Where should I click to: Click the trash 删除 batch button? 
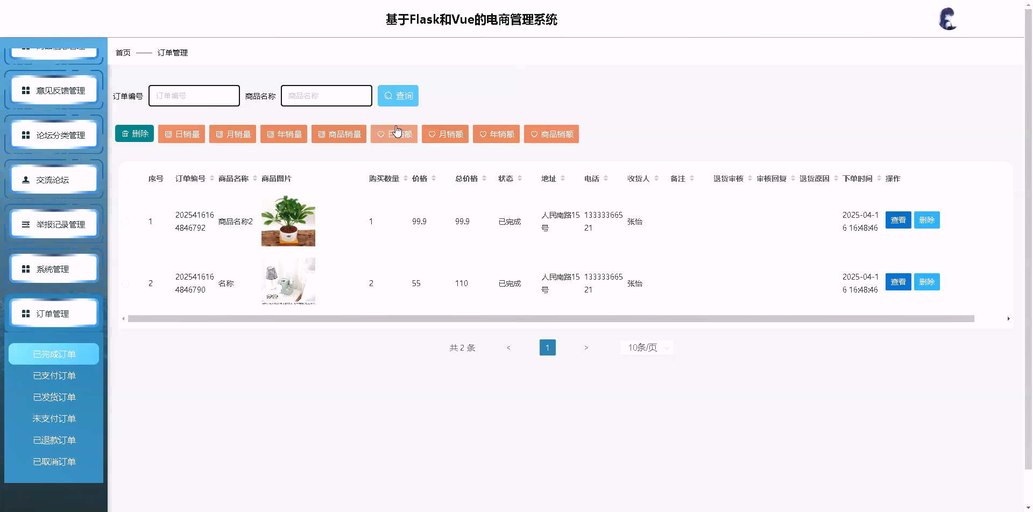point(135,134)
